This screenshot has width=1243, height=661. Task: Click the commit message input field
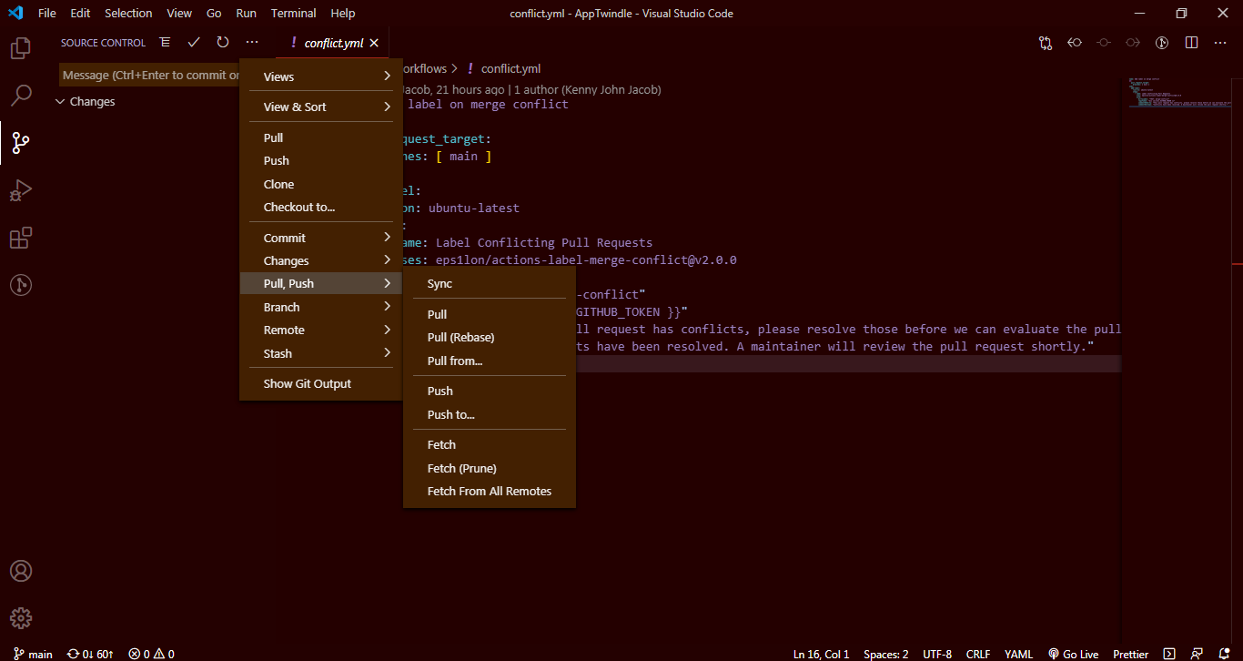pyautogui.click(x=149, y=75)
